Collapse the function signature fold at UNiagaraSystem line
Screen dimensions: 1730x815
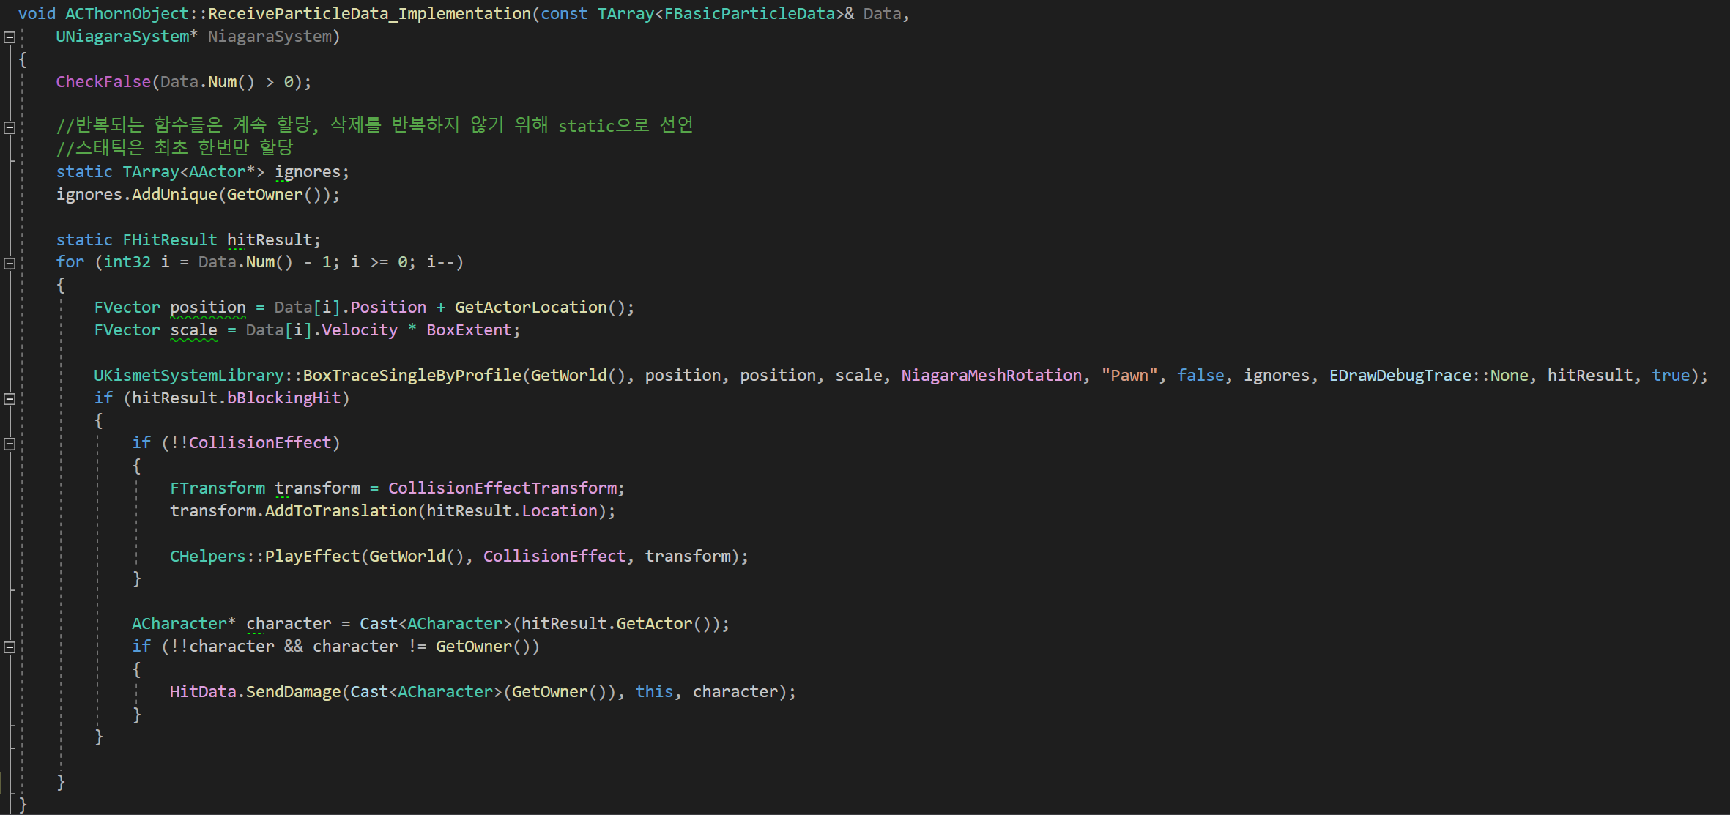click(x=10, y=37)
